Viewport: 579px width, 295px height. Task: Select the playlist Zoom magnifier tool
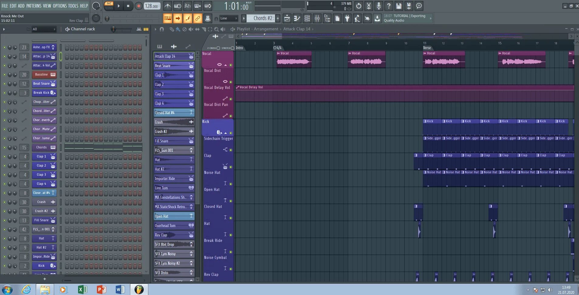(x=216, y=29)
